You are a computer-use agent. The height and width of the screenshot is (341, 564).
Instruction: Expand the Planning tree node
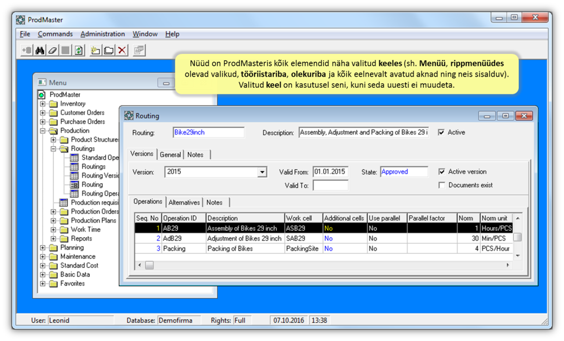pos(43,248)
